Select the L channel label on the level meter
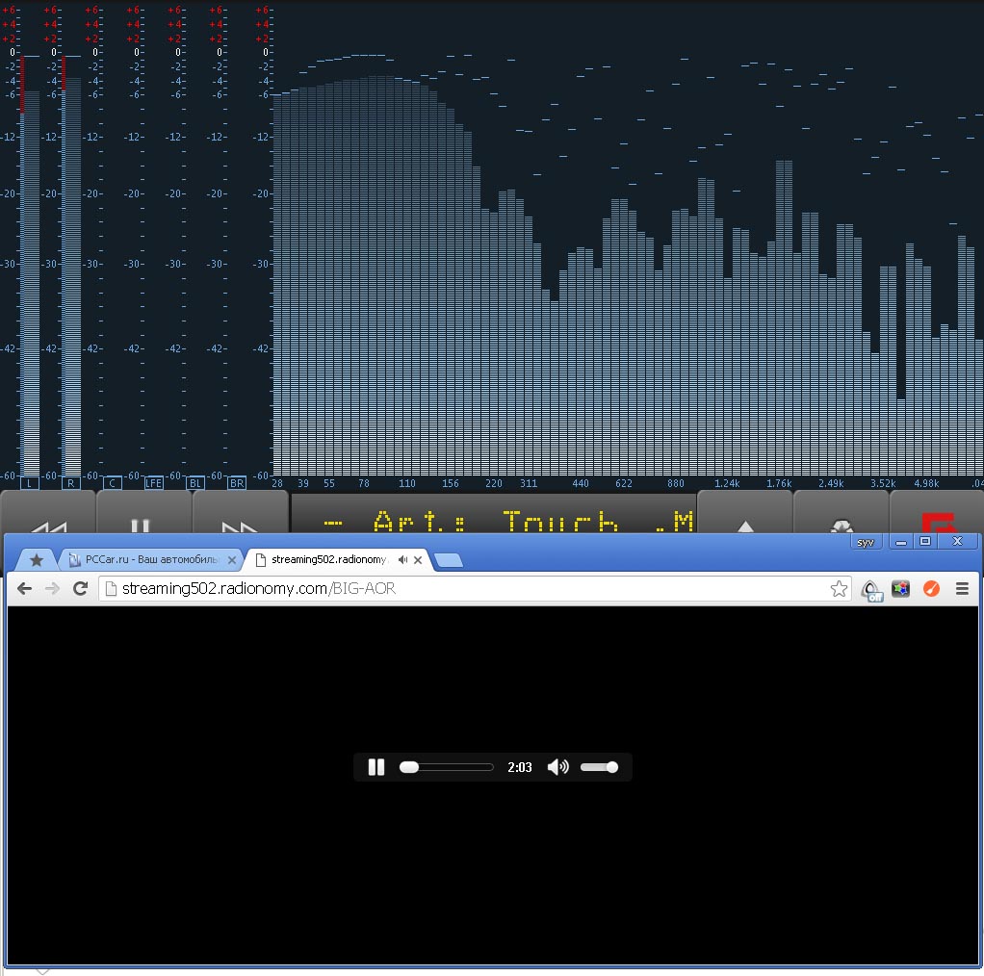 30,483
